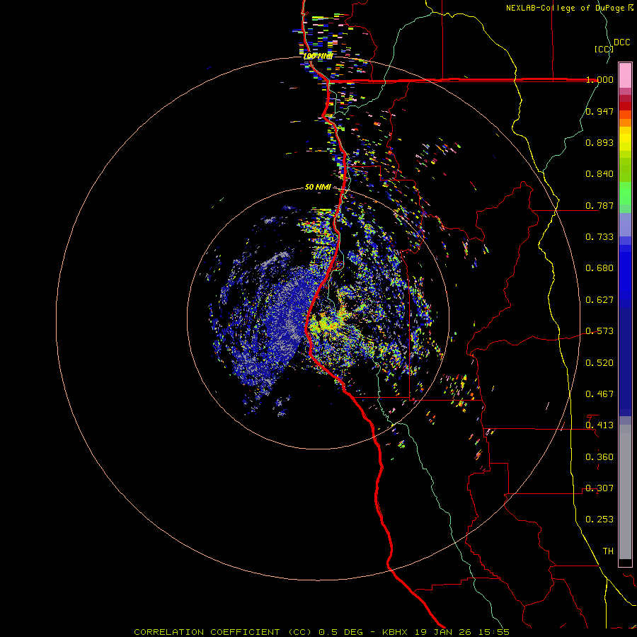Click the 0.467 scale value

pyautogui.click(x=599, y=394)
